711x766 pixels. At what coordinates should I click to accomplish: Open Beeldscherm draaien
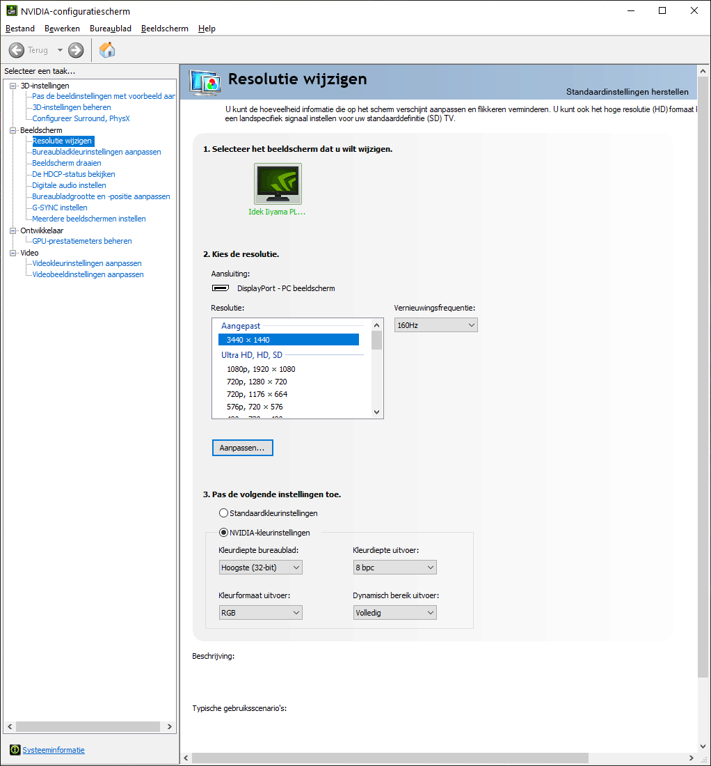coord(67,163)
